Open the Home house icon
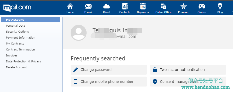Viewport: 233px width, 92px height. [x=70, y=6]
